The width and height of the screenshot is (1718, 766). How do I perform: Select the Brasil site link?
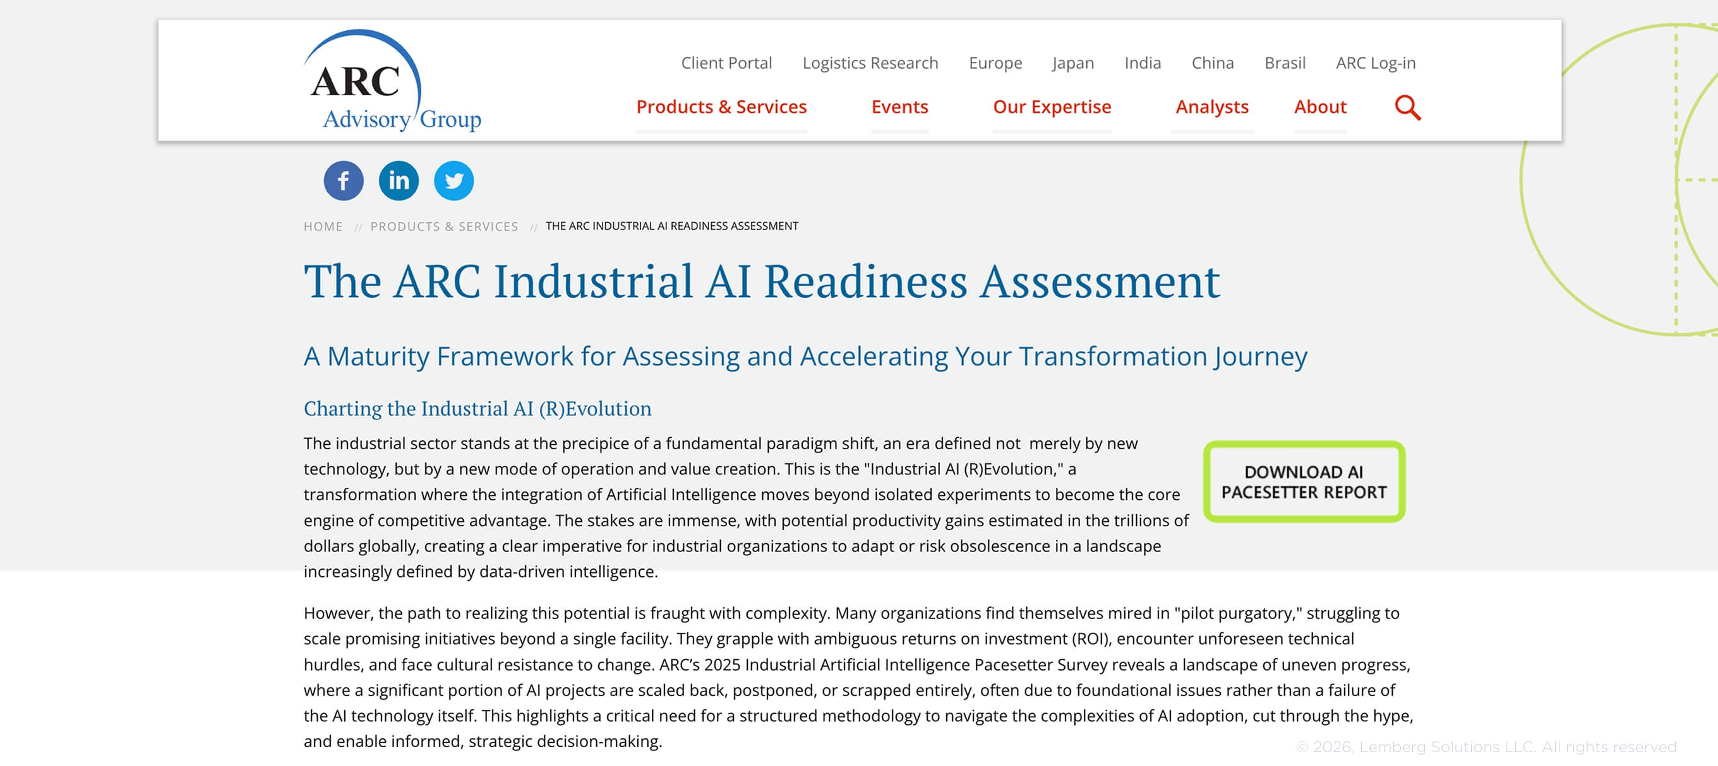pyautogui.click(x=1285, y=62)
